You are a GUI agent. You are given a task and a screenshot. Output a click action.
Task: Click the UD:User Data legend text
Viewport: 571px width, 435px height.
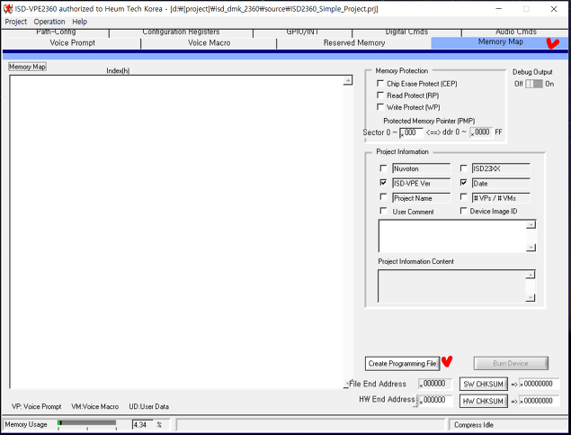coord(148,406)
